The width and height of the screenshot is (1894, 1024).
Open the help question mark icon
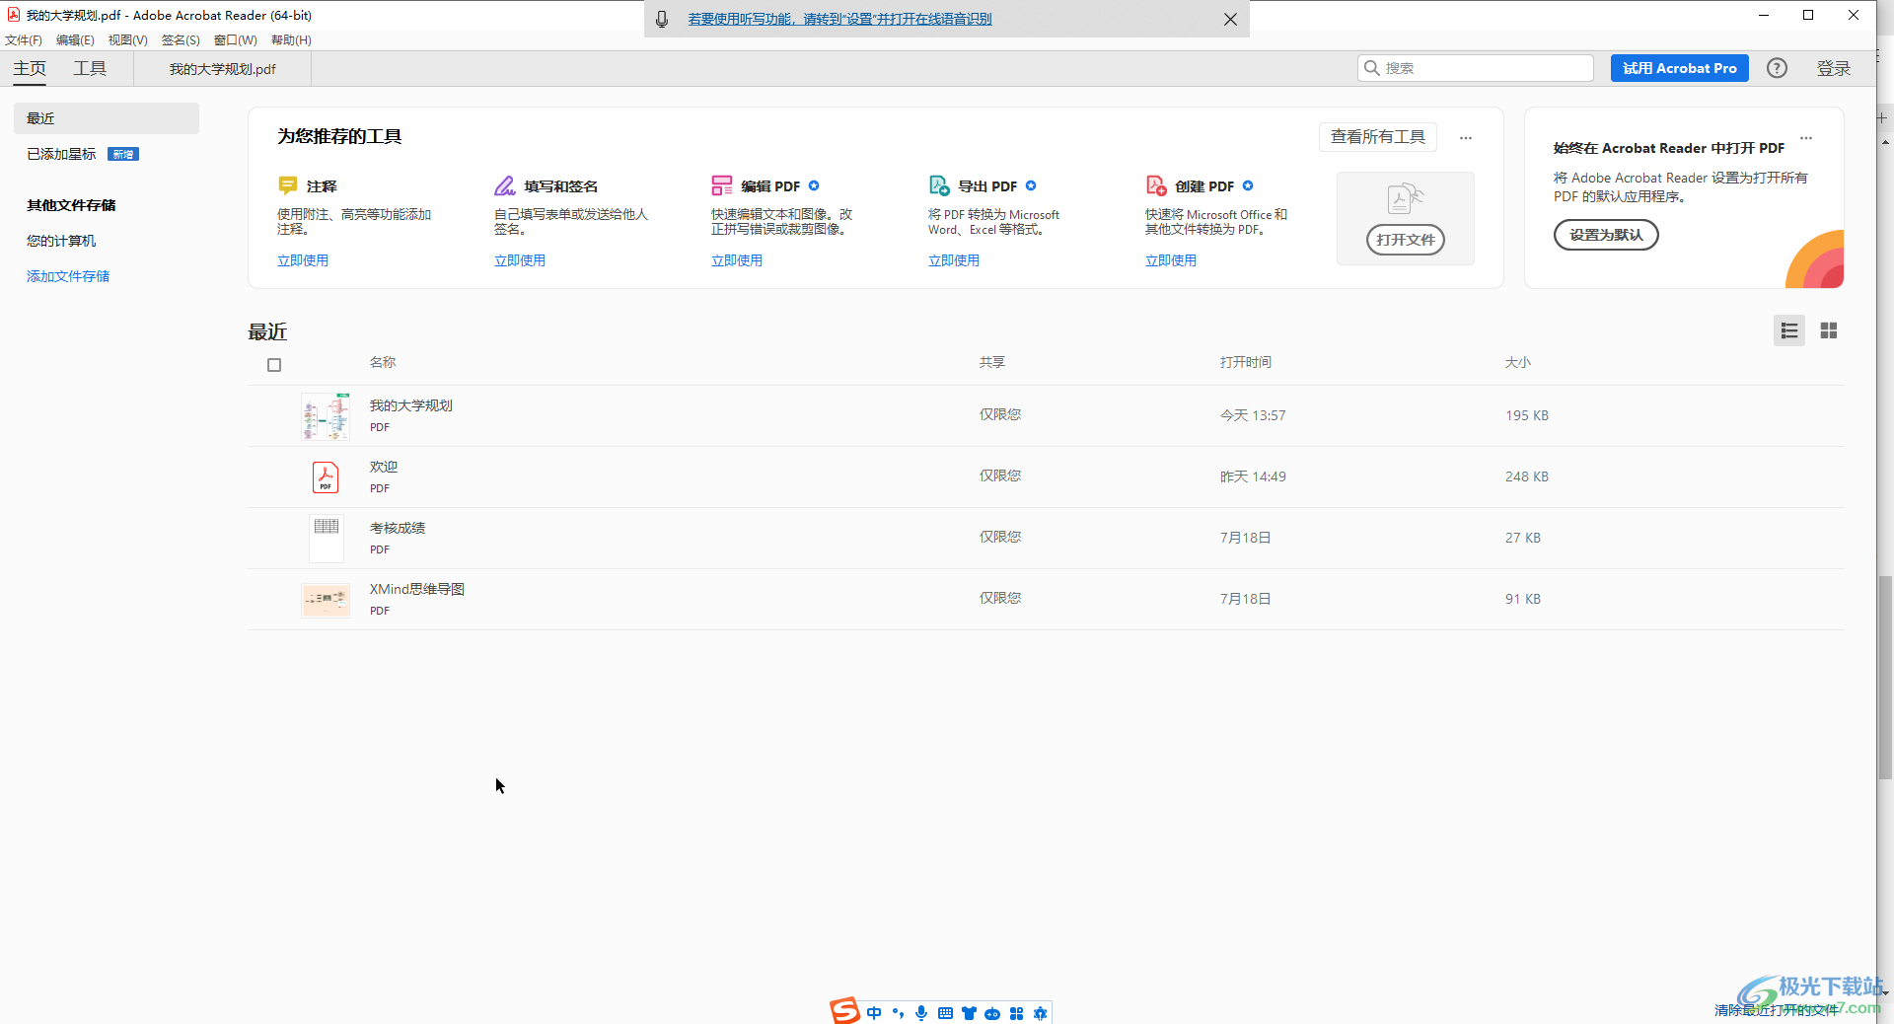point(1777,68)
